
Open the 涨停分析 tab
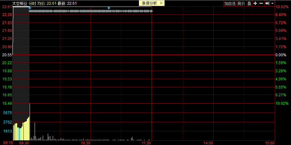pos(149,3)
